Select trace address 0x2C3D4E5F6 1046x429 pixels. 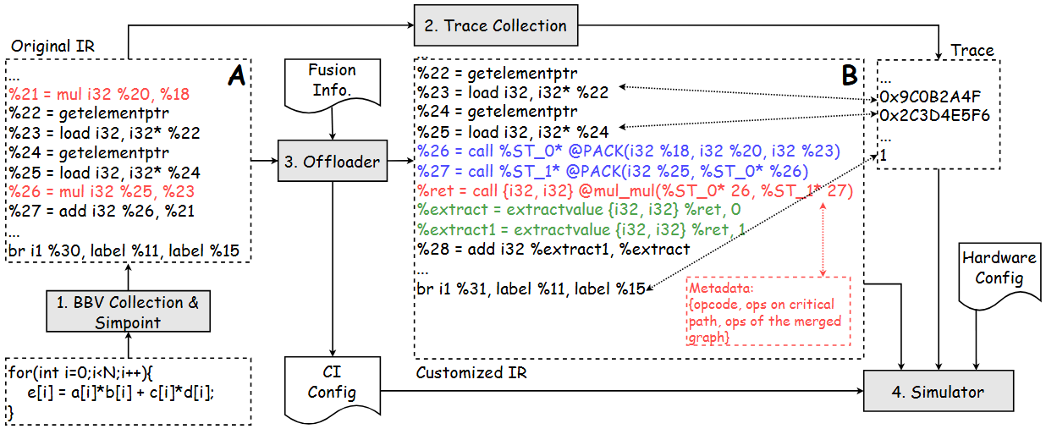[x=934, y=114]
